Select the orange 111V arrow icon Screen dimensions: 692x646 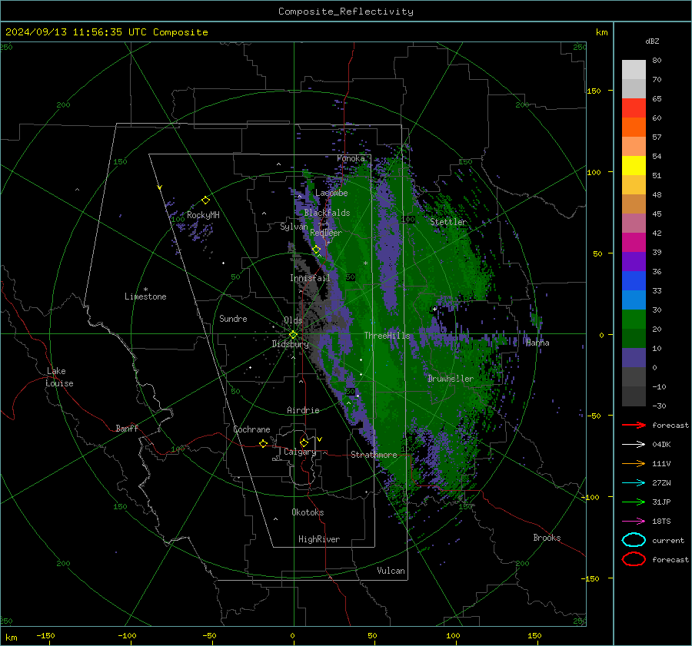[634, 463]
